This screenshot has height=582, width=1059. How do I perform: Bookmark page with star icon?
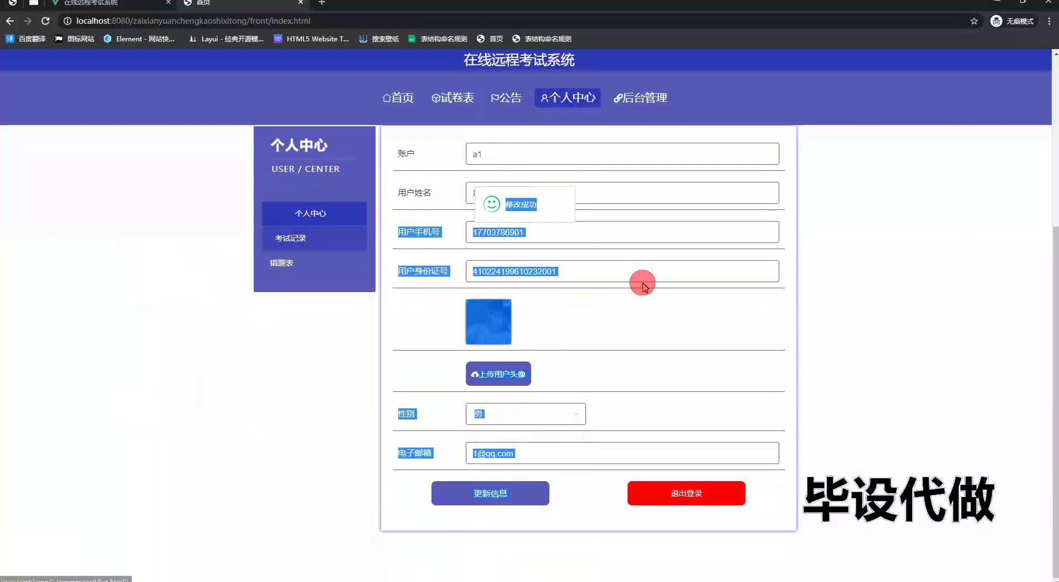coord(974,21)
